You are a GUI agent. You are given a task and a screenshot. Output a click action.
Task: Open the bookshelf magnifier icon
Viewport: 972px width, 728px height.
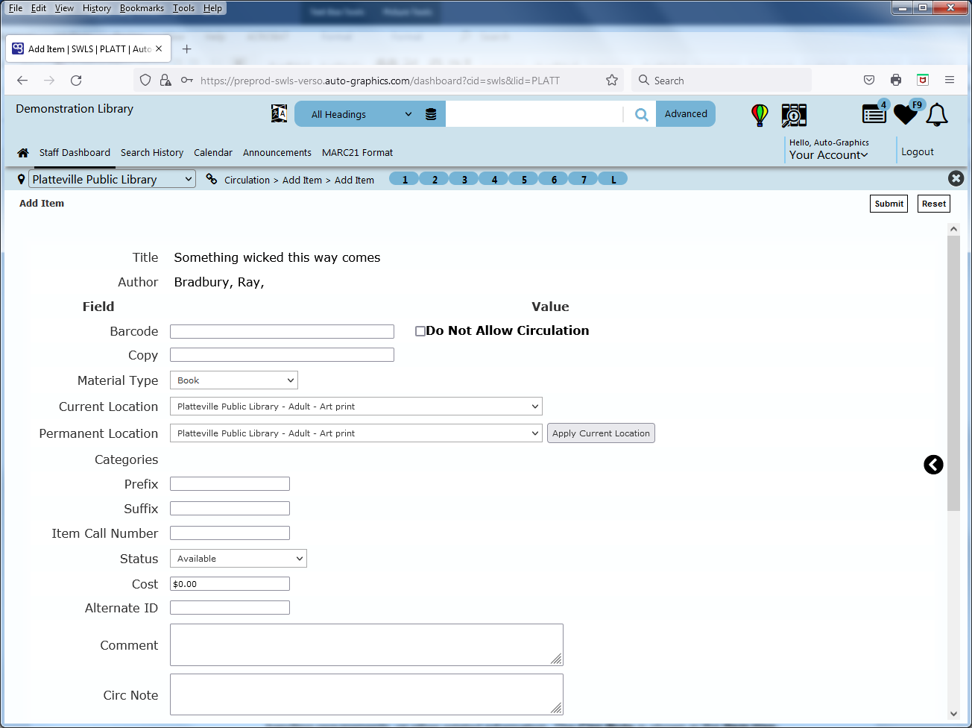pos(794,115)
